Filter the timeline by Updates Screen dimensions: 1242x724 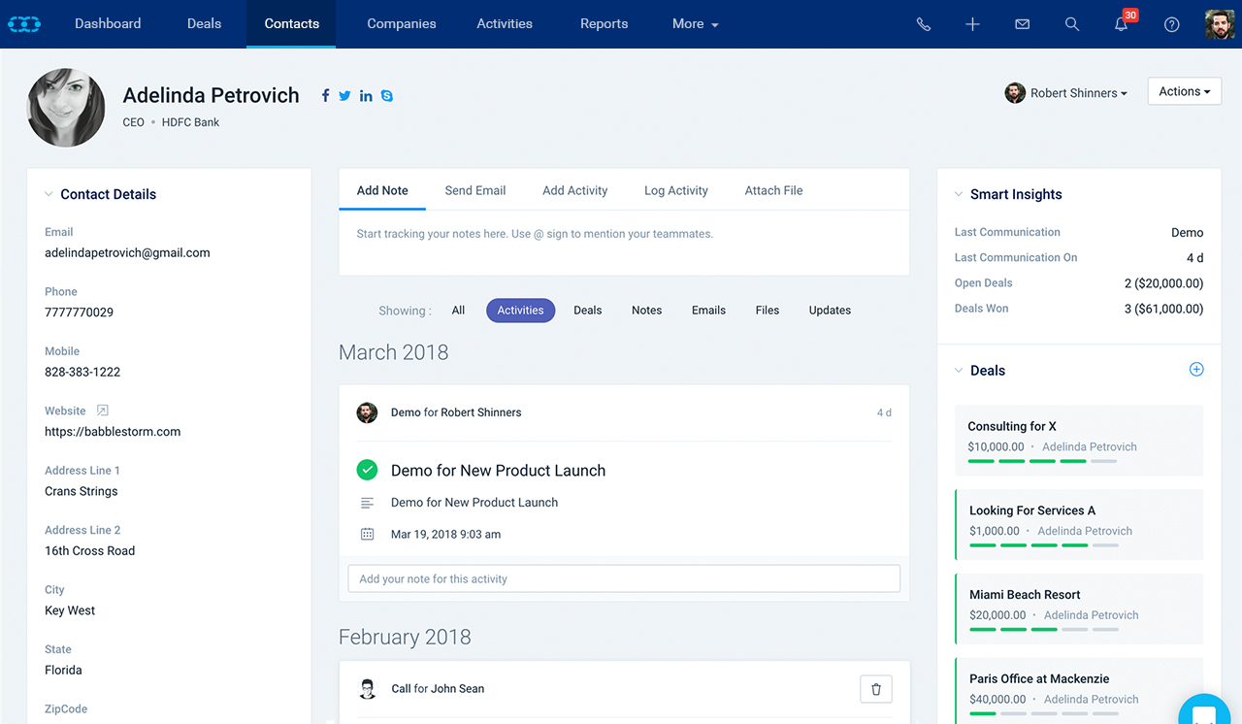tap(830, 311)
